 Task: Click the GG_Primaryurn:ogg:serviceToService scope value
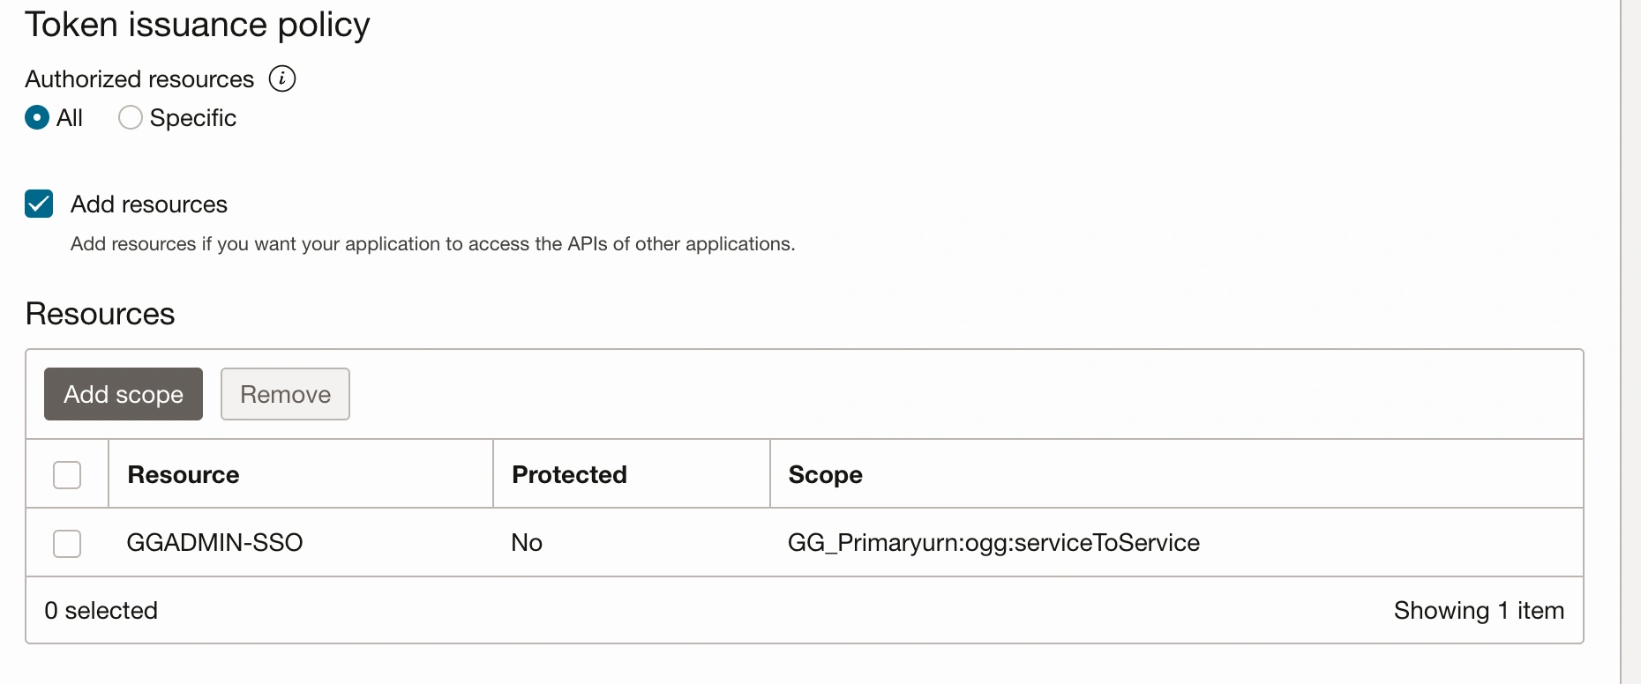[x=993, y=542]
